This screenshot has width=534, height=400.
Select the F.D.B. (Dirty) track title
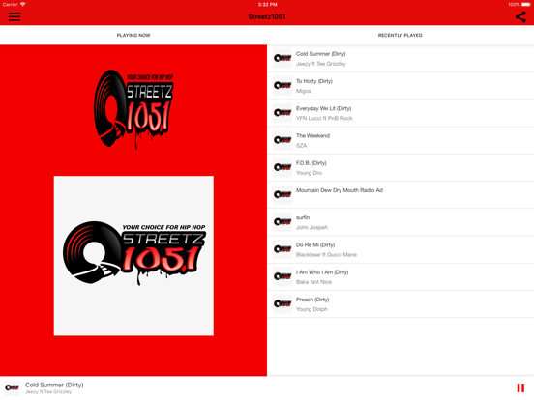311,163
